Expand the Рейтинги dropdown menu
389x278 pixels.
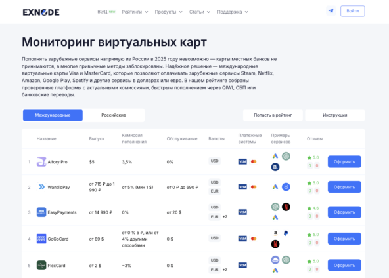point(135,12)
